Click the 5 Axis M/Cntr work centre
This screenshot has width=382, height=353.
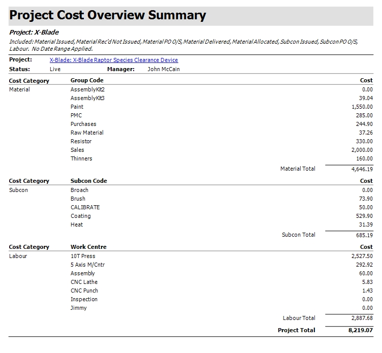[88, 265]
